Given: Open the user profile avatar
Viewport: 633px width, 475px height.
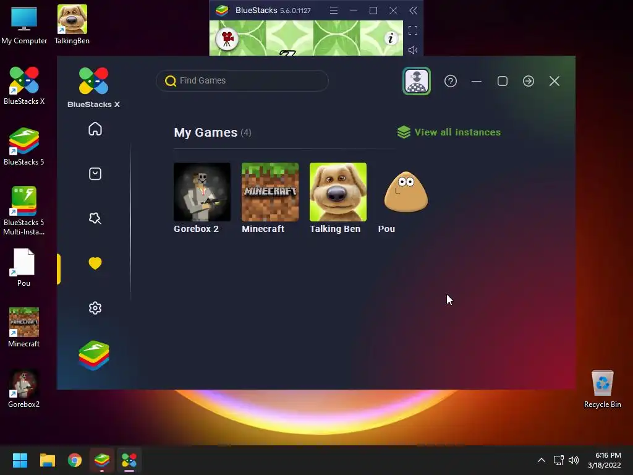Looking at the screenshot, I should (417, 81).
